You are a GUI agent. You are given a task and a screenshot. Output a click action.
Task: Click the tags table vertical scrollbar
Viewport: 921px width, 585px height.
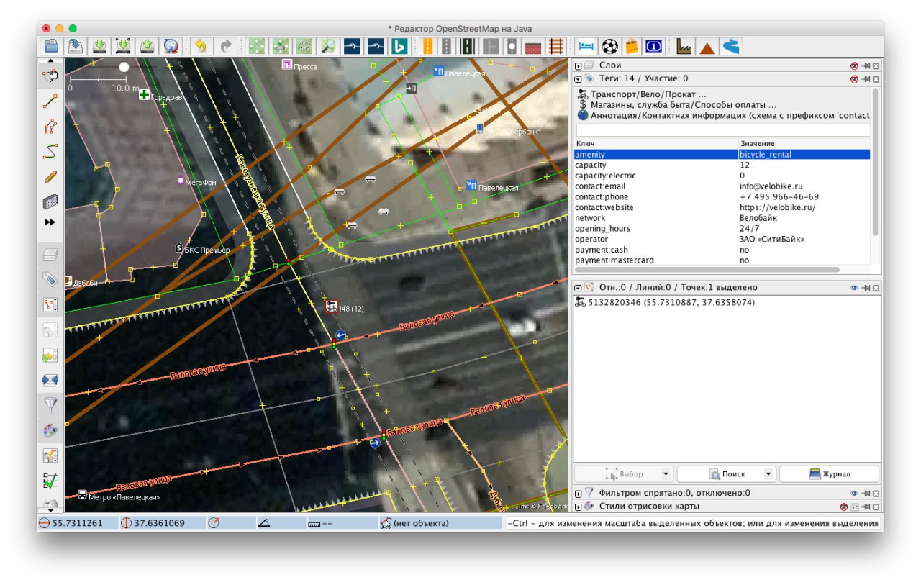coord(875,162)
